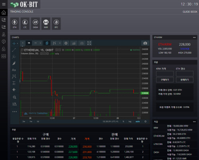Viewport: 199px width, 160px height.
Task: Click the ETHEREUM balance row
Action: point(175,136)
